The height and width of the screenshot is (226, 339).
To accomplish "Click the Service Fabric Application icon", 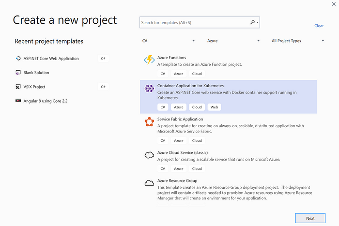I will coord(149,122).
